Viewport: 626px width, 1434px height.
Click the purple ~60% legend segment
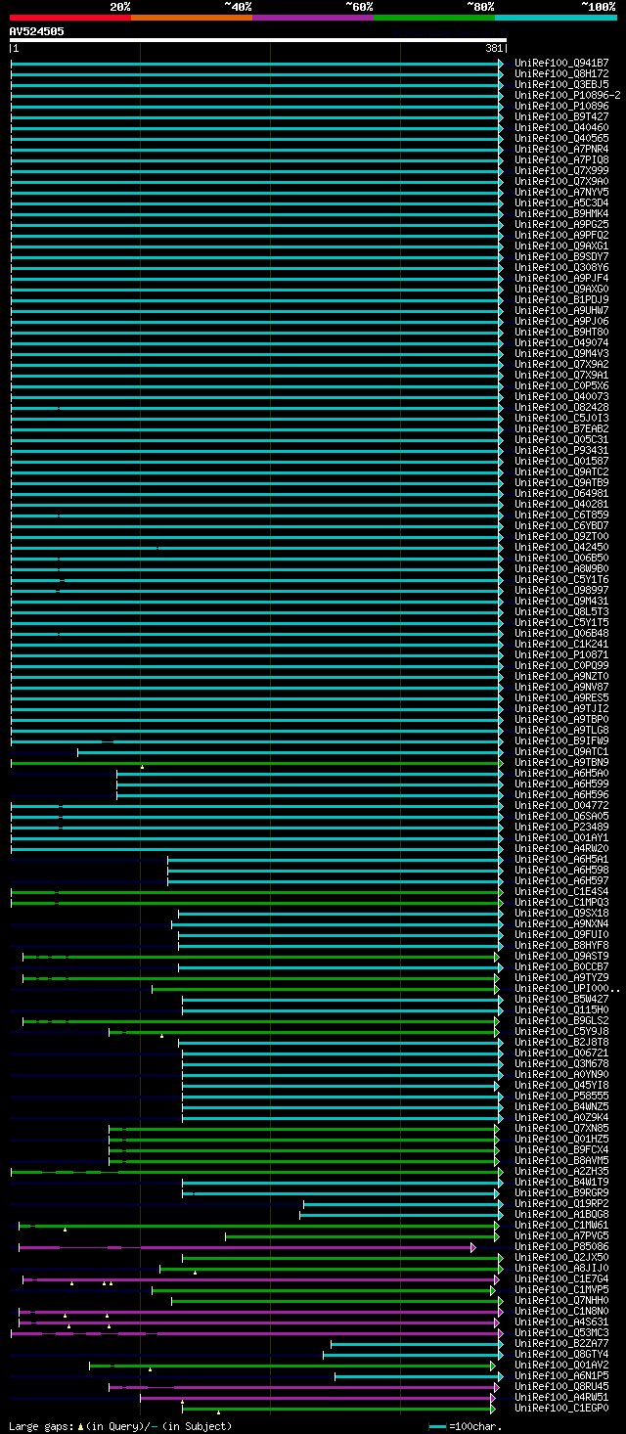point(313,17)
